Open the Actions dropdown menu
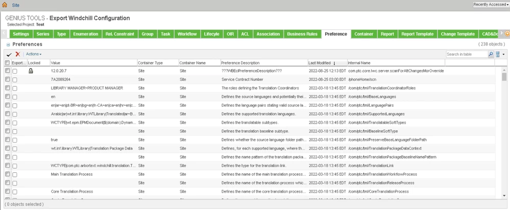The image size is (510, 210). pyautogui.click(x=34, y=54)
